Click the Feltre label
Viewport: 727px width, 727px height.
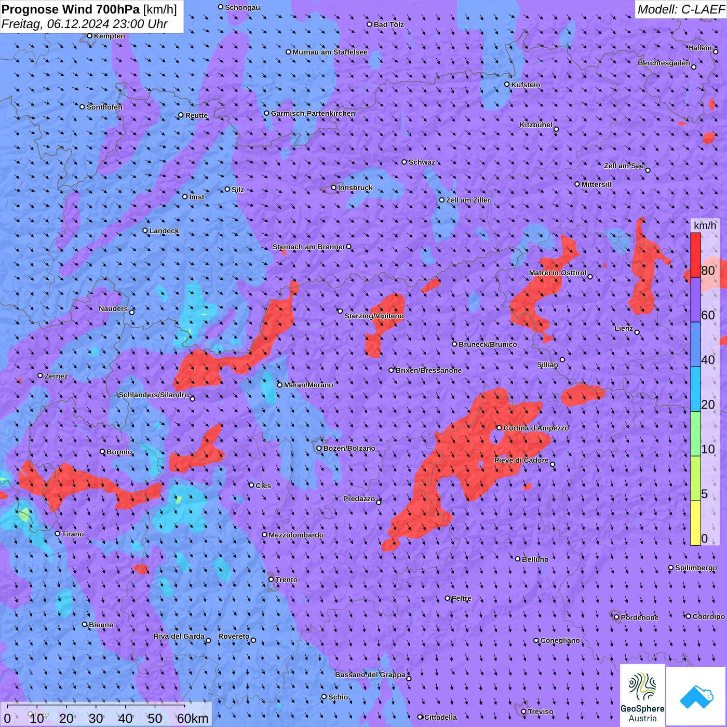(462, 598)
